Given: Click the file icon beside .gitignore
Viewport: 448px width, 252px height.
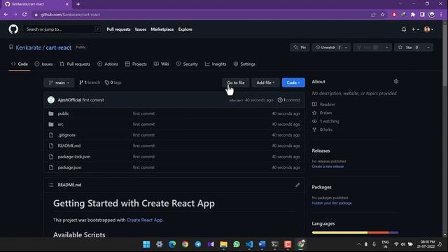Looking at the screenshot, I should click(x=51, y=135).
